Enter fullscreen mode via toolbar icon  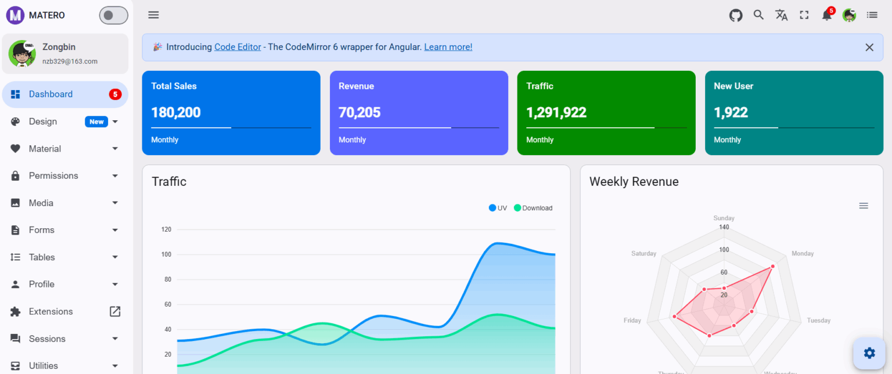[x=804, y=15]
